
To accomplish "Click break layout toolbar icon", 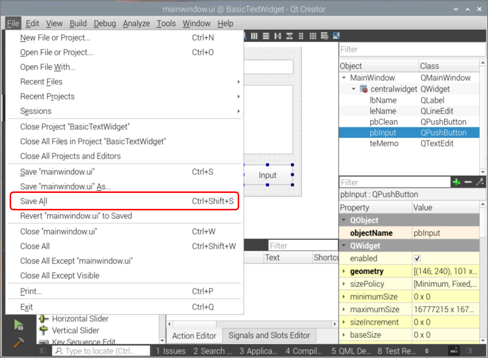I will (324, 36).
